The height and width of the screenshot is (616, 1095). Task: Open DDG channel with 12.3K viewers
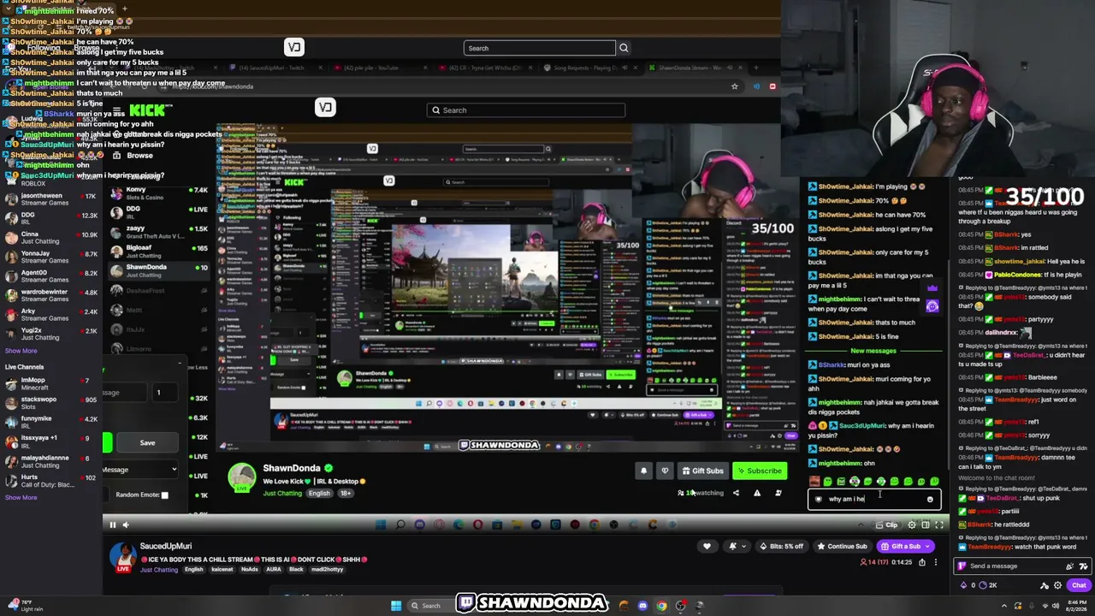point(51,218)
